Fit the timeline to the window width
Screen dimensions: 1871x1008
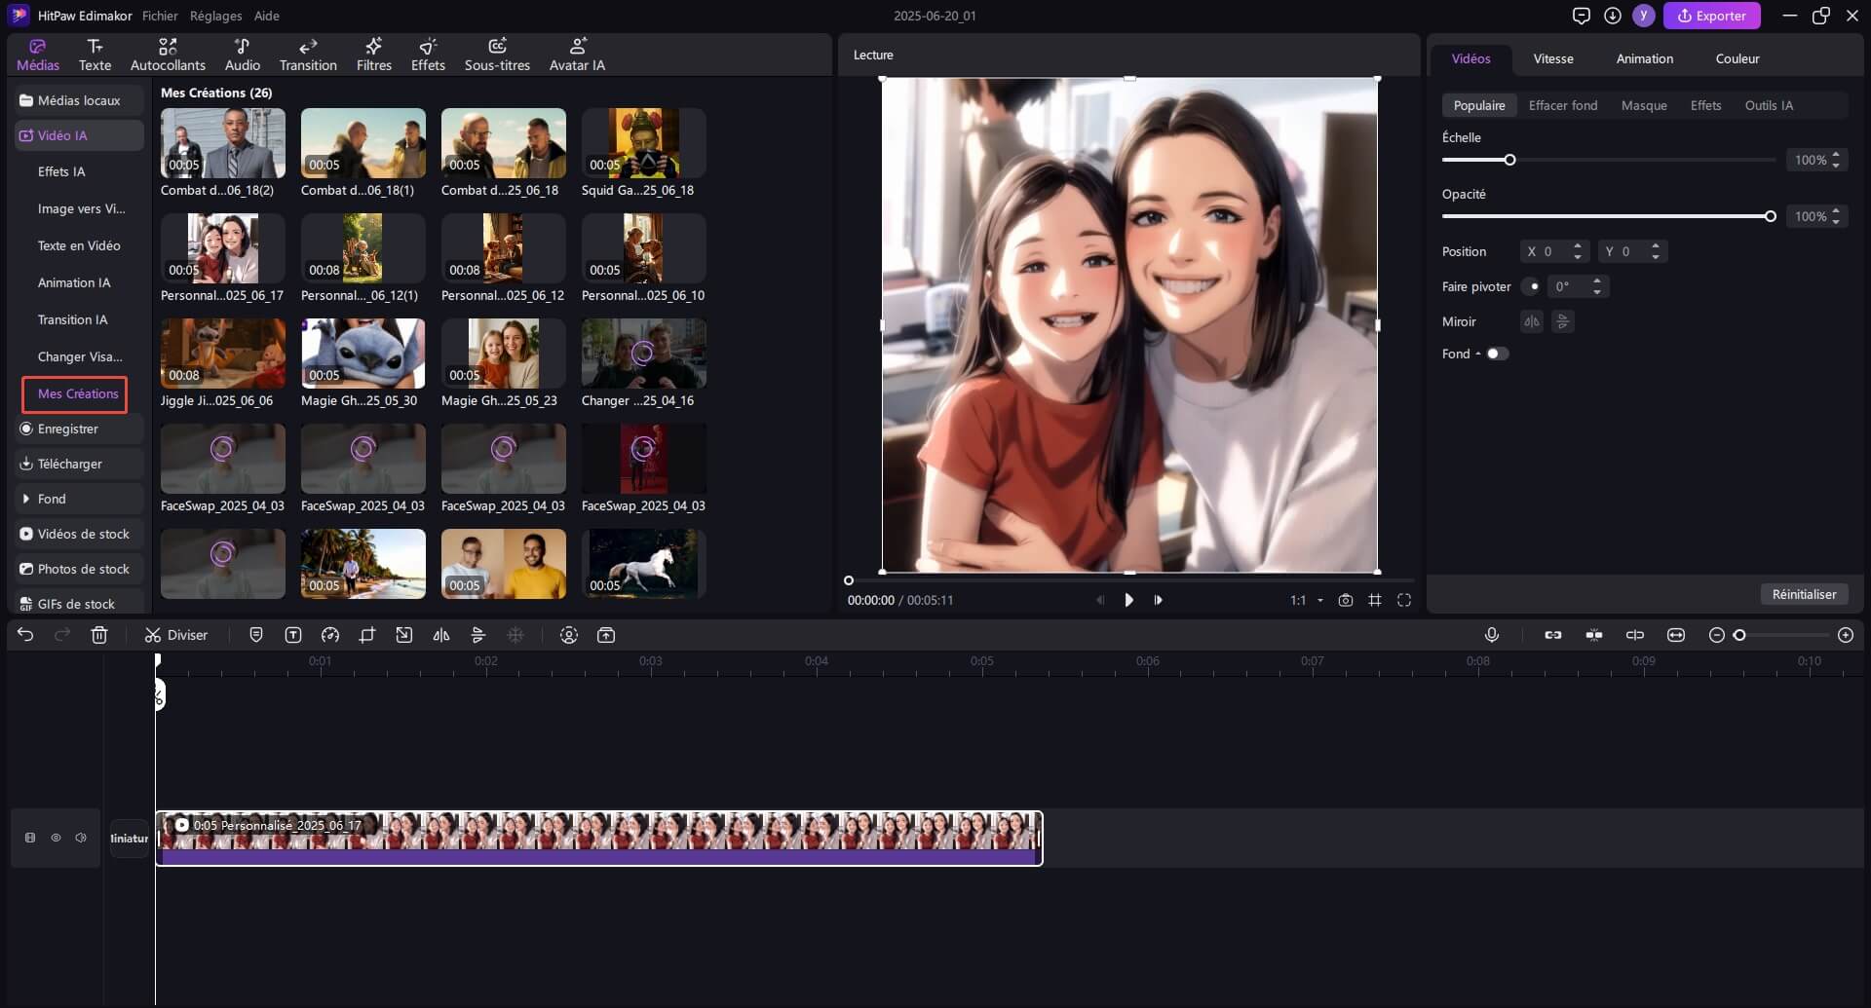[1676, 635]
